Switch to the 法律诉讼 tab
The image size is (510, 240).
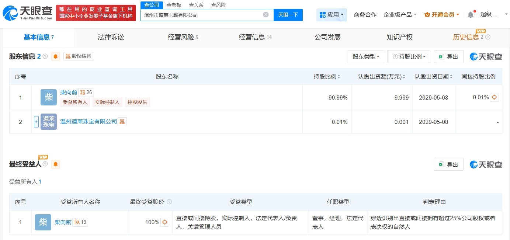pos(111,37)
